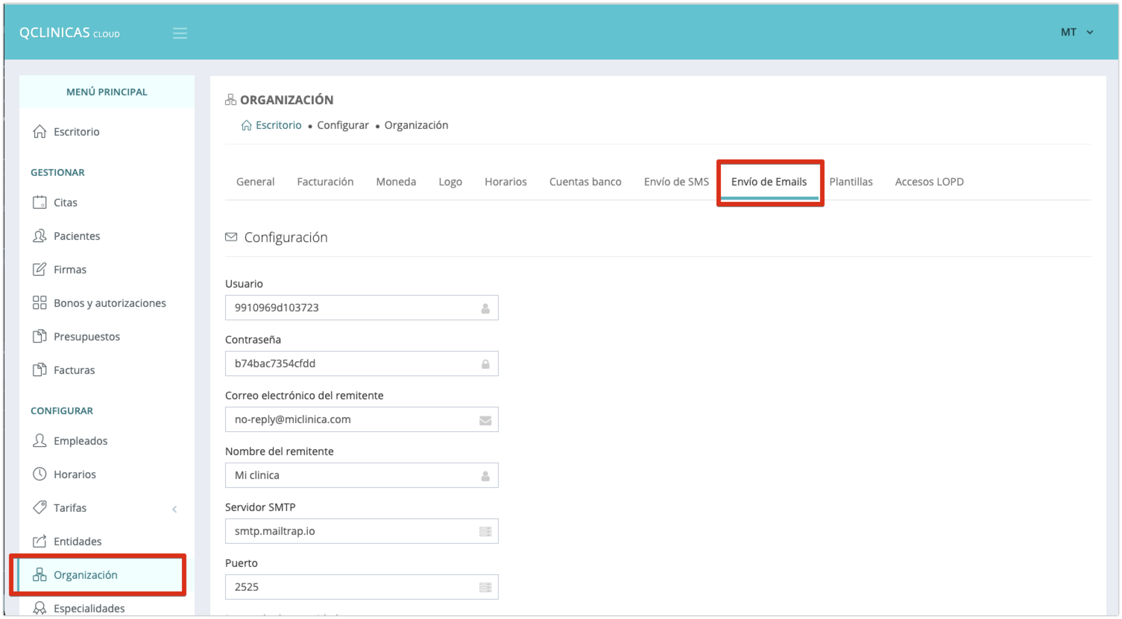Screen dimensions: 1122x619
Task: Toggle the hamburger sidebar menu icon
Action: (x=179, y=33)
